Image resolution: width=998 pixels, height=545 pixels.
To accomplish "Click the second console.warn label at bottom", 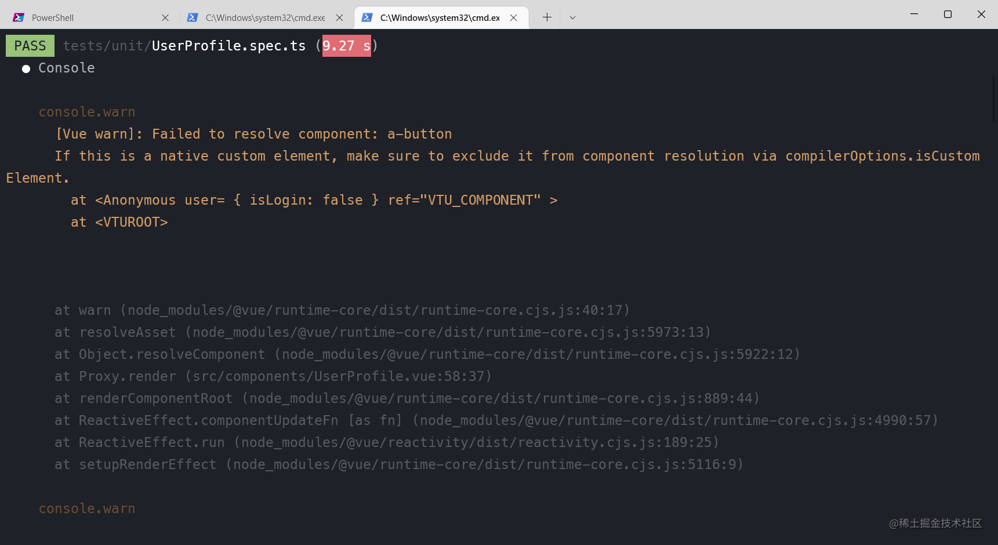I will click(87, 508).
